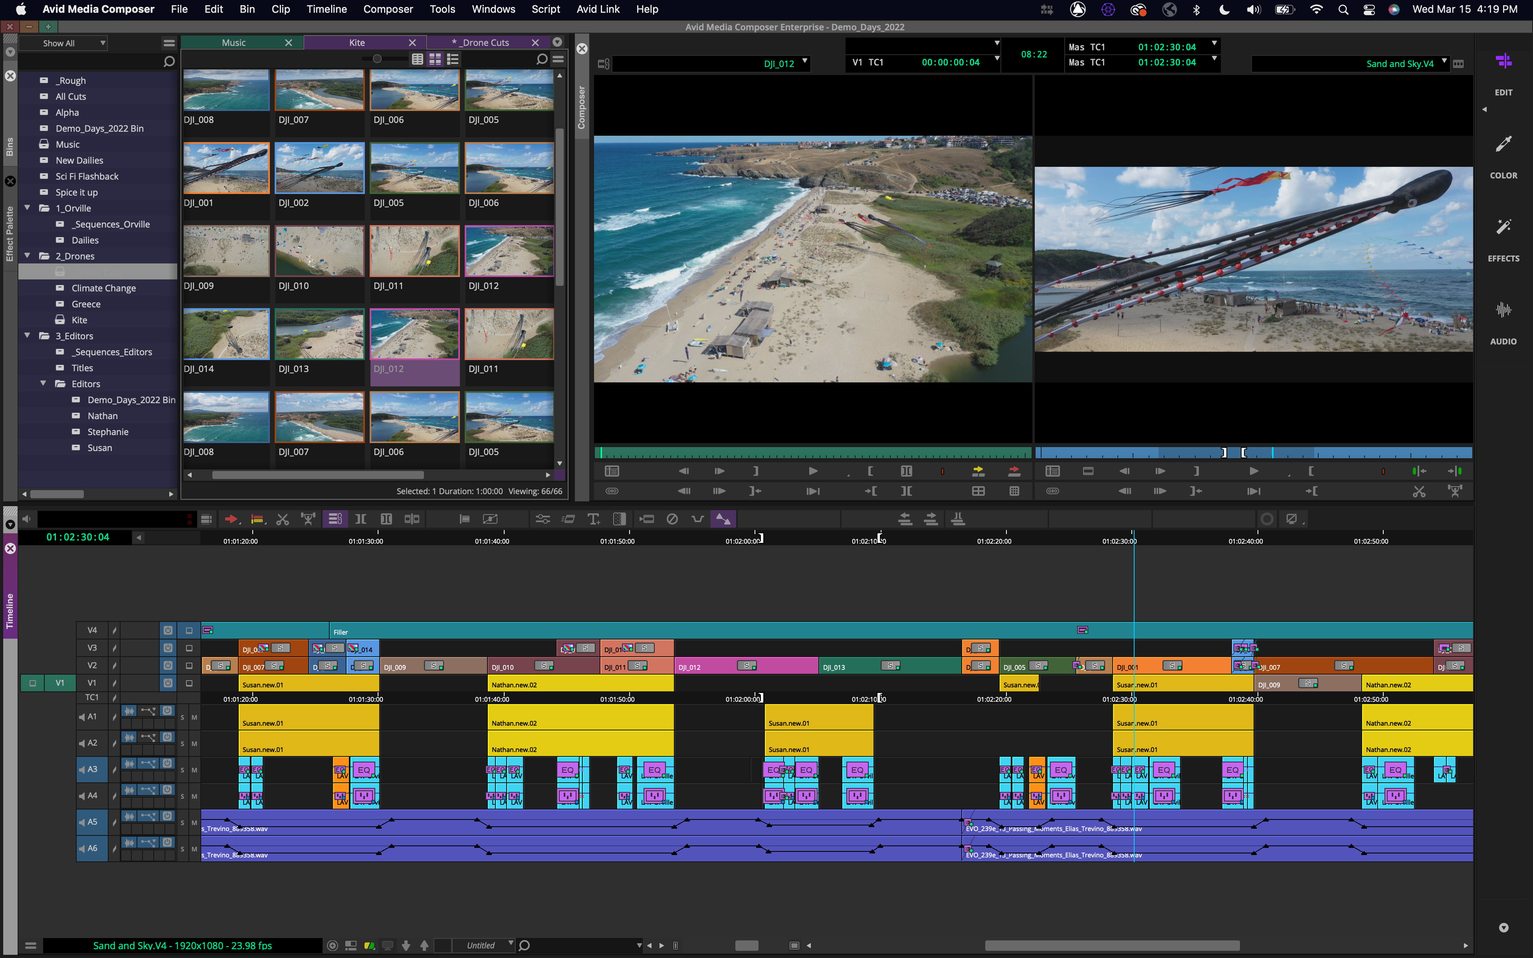Click Remove Effect circle-slash icon

click(672, 520)
